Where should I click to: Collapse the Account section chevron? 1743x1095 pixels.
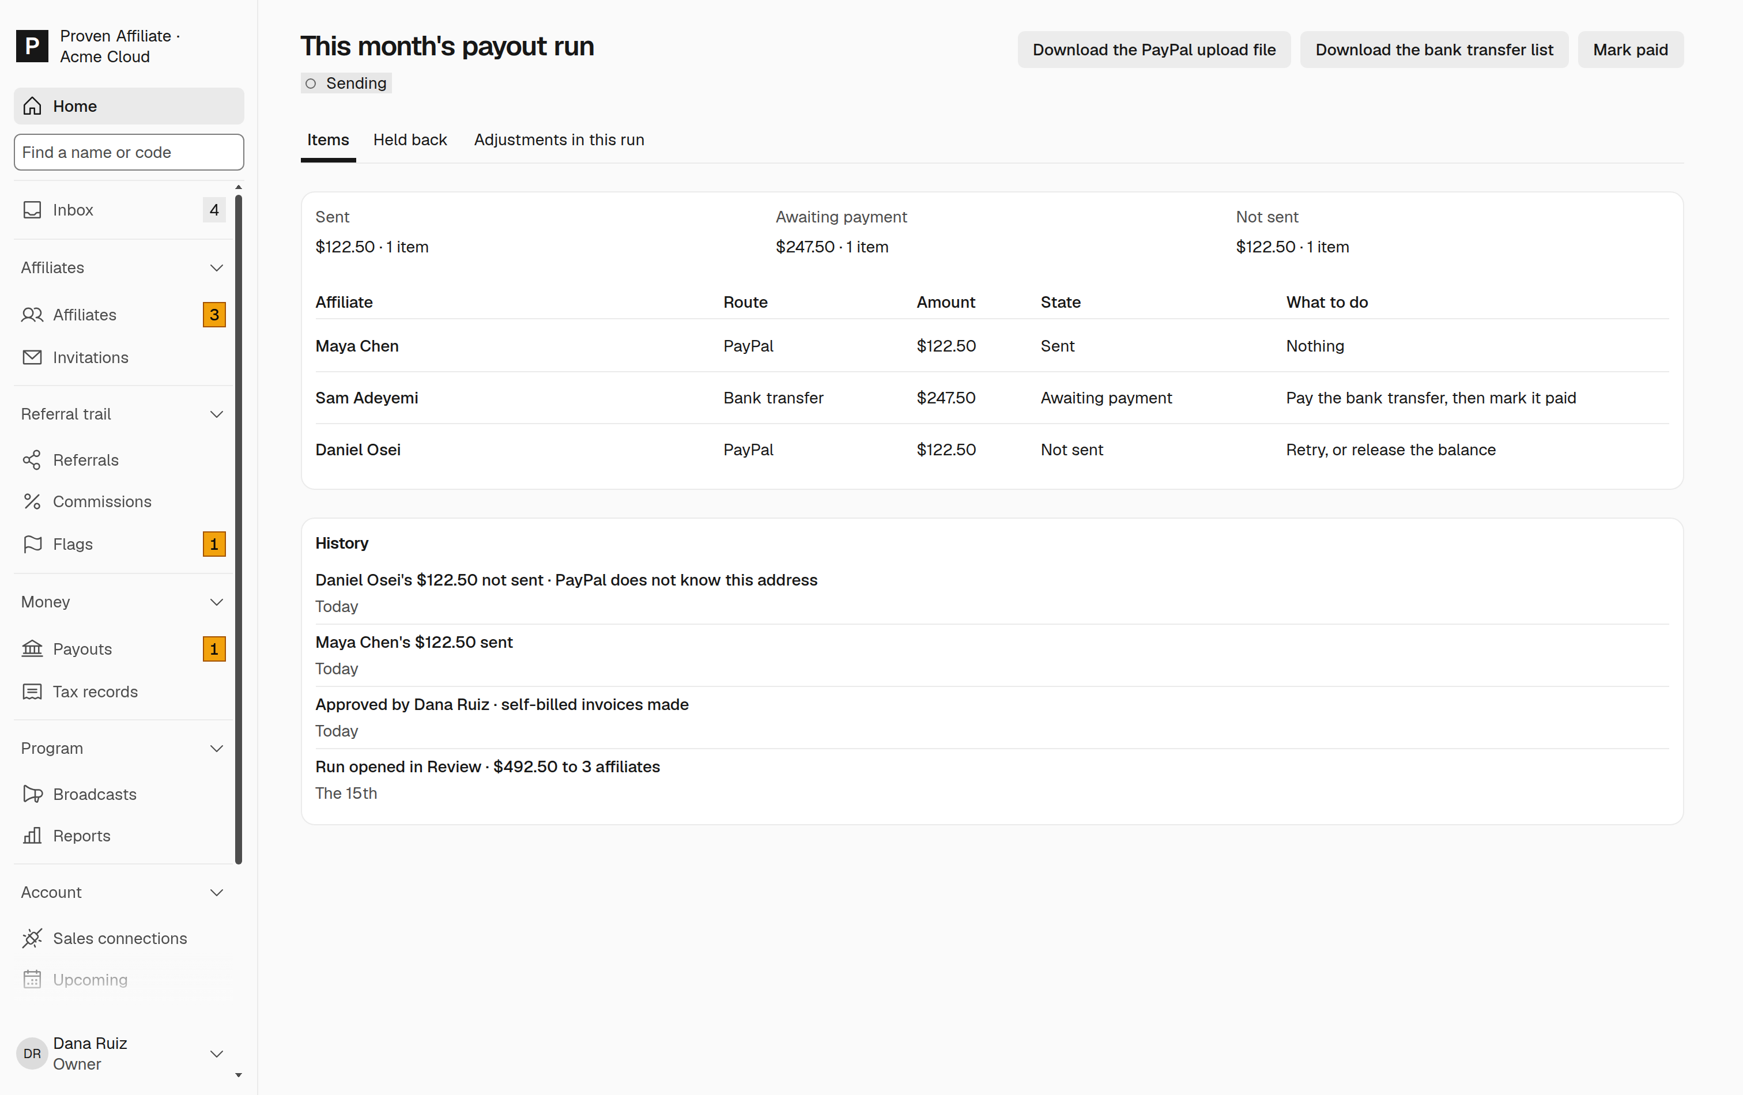[216, 892]
